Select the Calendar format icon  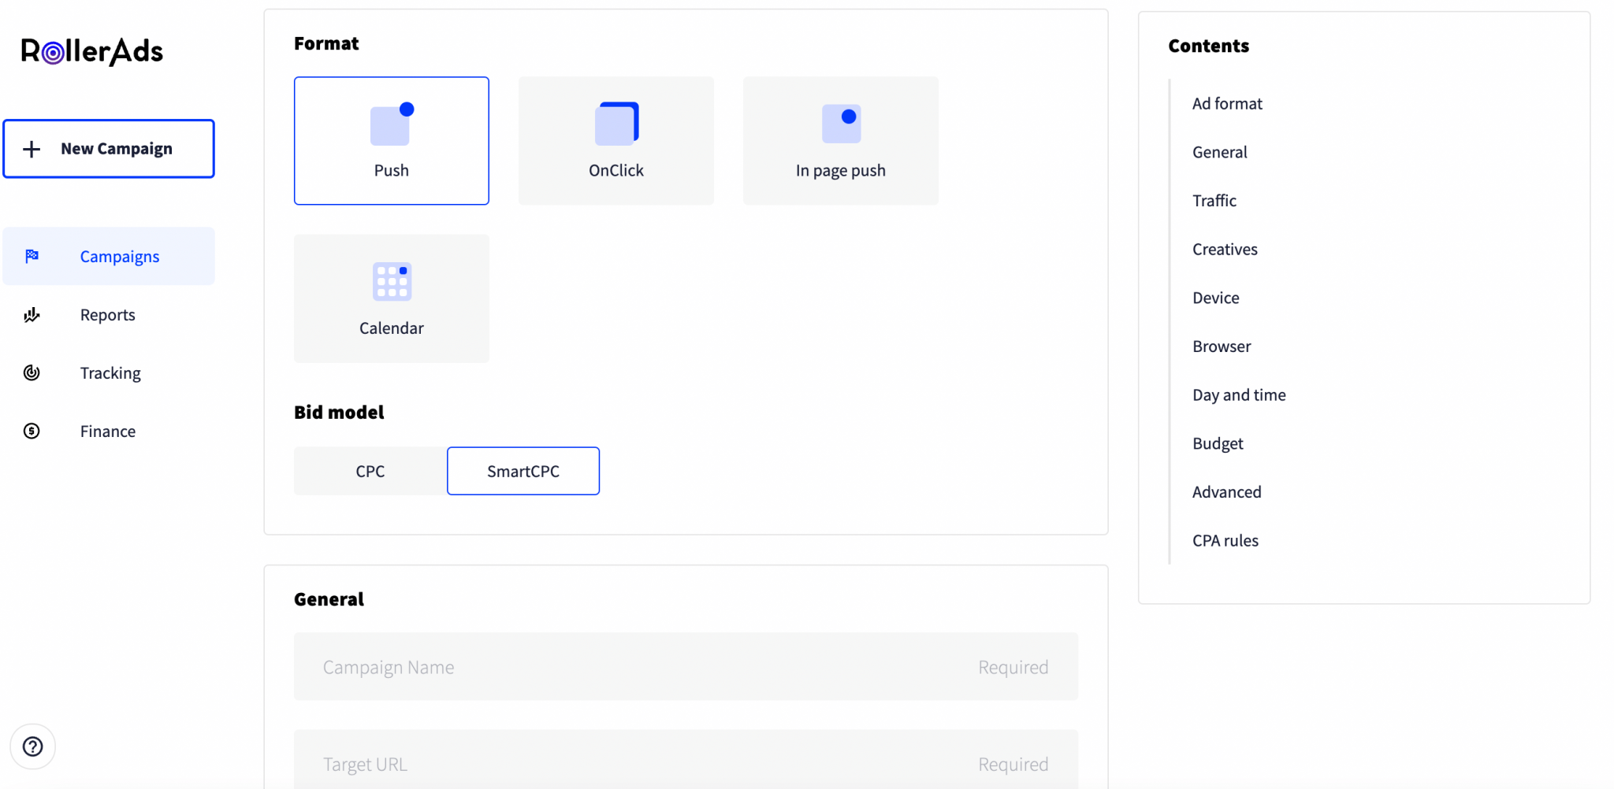pos(391,281)
